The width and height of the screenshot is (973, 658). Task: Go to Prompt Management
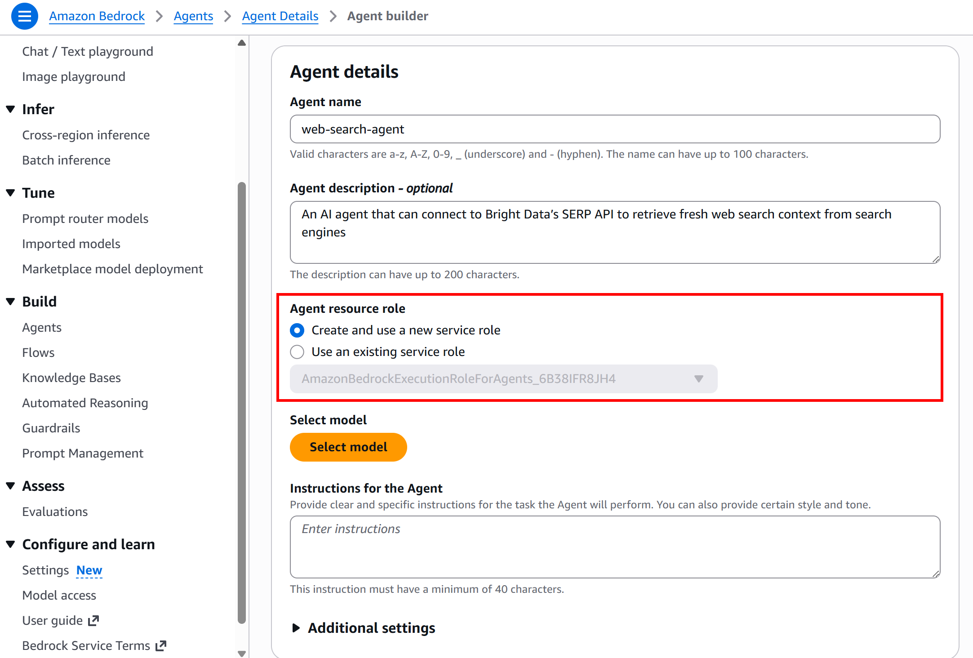click(83, 453)
